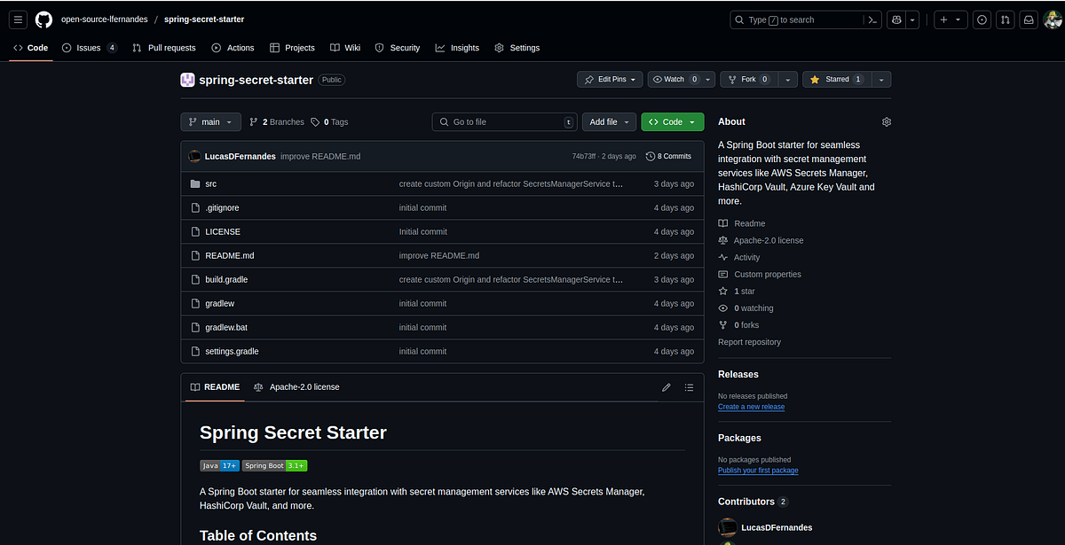Viewport: 1065px width, 545px height.
Task: Open the command palette terminal icon
Action: point(872,19)
